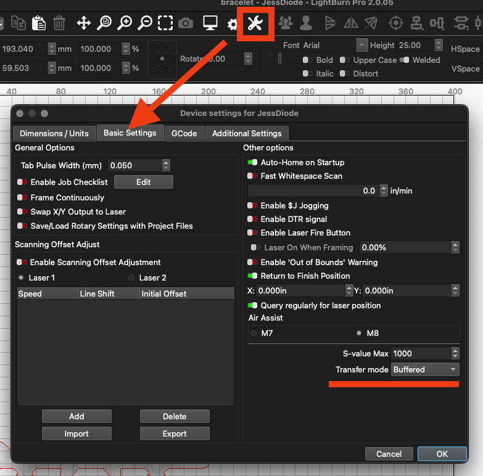483x476 pixels.
Task: Click the frame selection dashed rectangle icon
Action: point(165,24)
